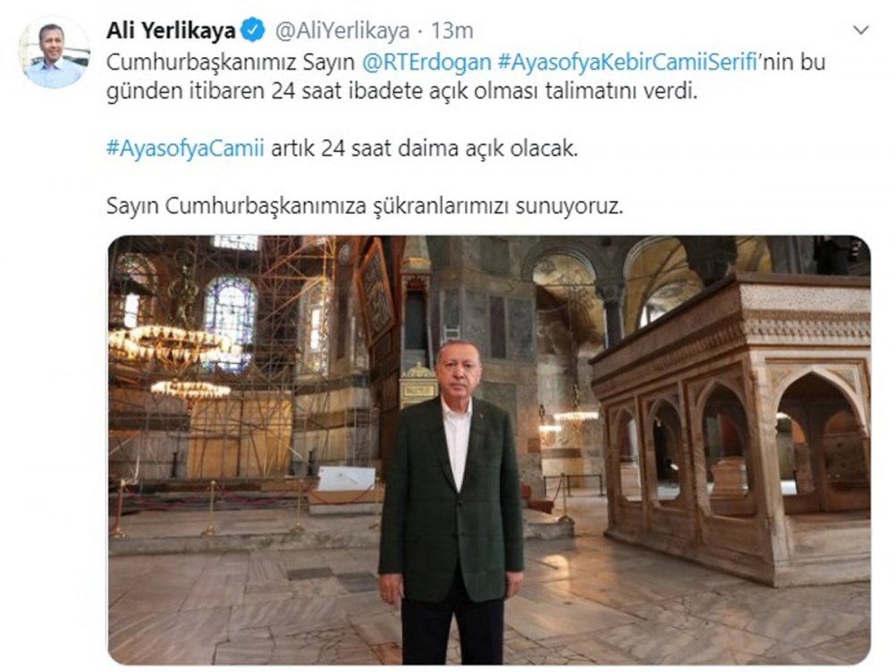
Task: Click the words 'Cumhurbaşkanımız Sayın' starting the tweet
Action: coord(231,62)
